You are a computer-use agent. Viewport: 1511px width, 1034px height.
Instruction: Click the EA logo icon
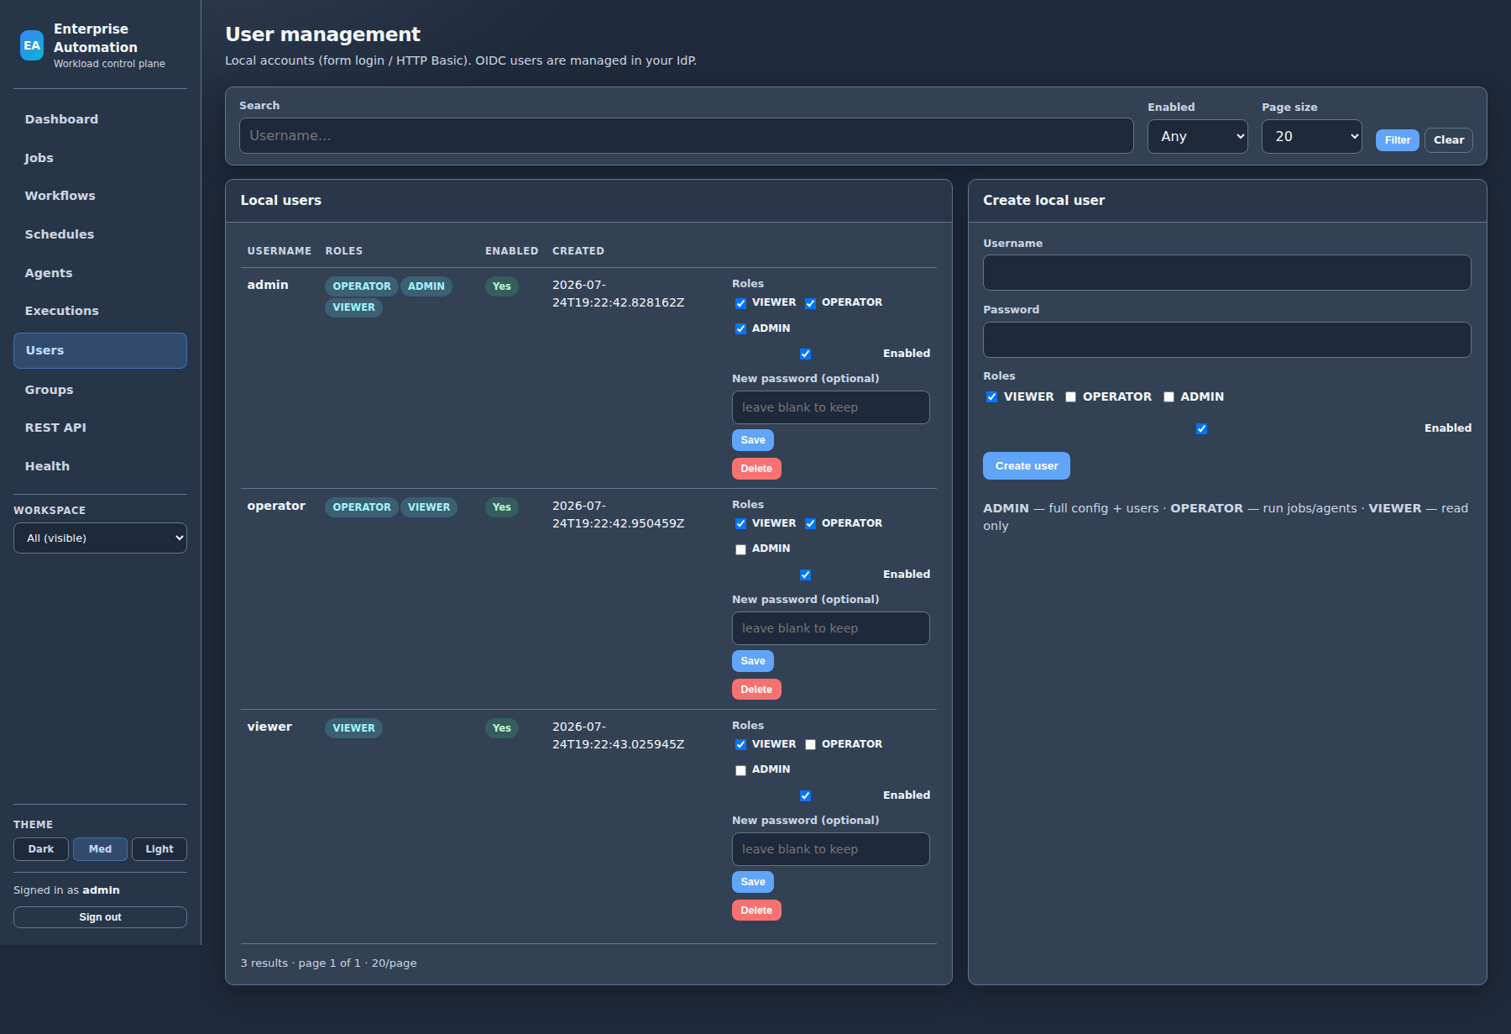[32, 45]
